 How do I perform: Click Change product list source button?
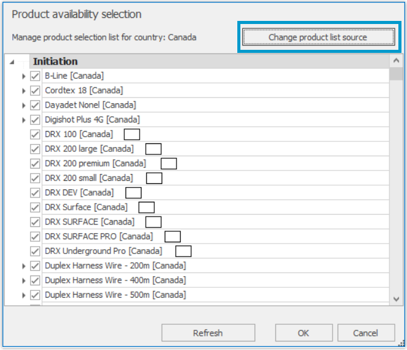pyautogui.click(x=318, y=37)
